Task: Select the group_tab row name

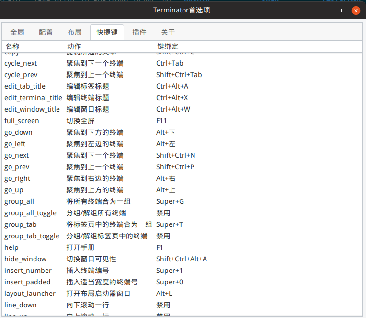Action: pyautogui.click(x=21, y=224)
